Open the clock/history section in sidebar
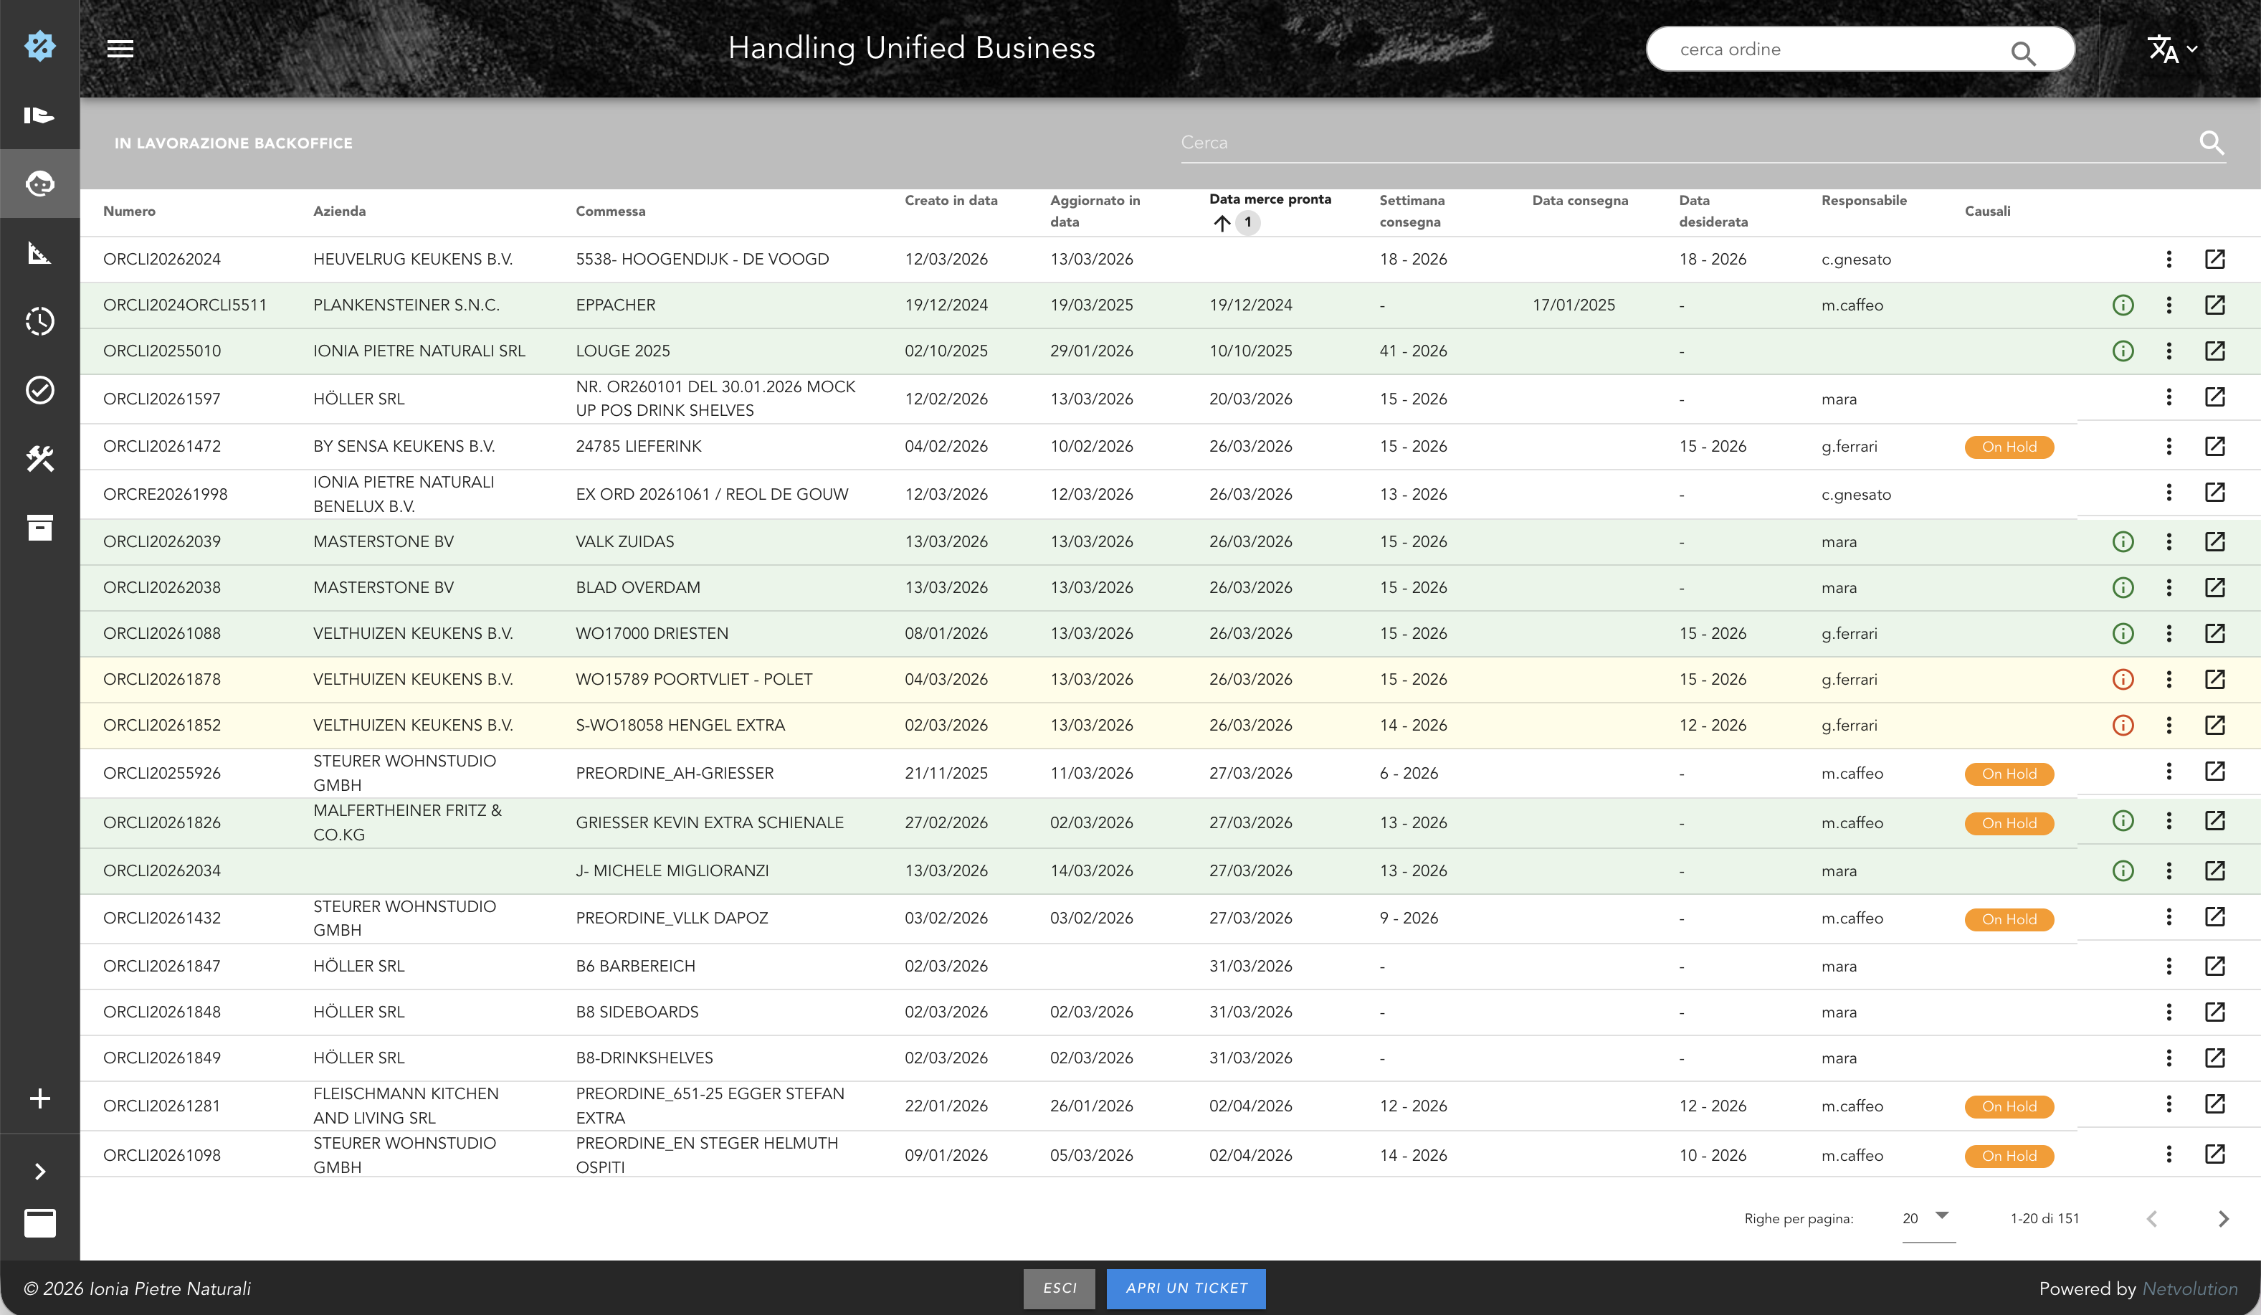2261x1315 pixels. (39, 321)
